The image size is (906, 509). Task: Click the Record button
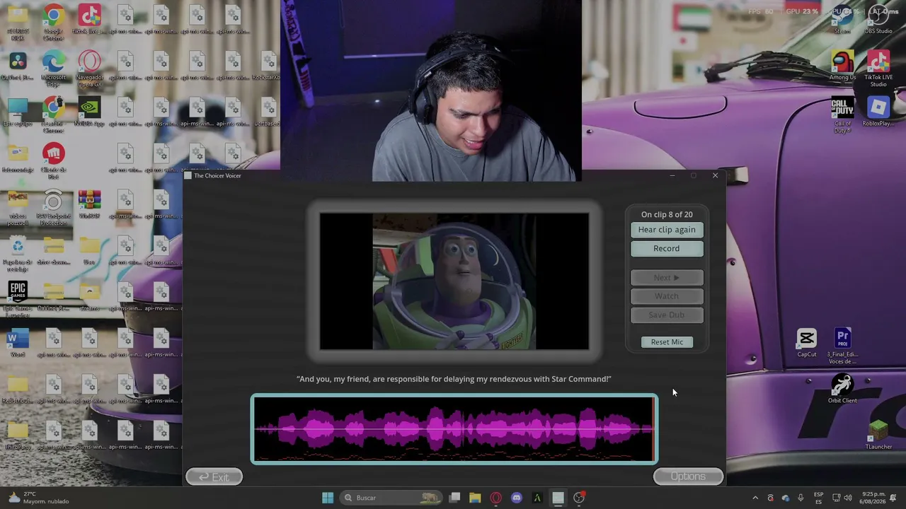667,248
